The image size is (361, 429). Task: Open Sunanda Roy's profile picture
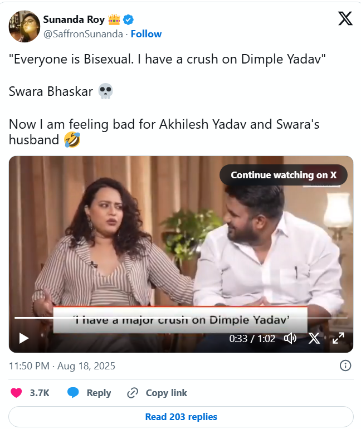coord(24,26)
